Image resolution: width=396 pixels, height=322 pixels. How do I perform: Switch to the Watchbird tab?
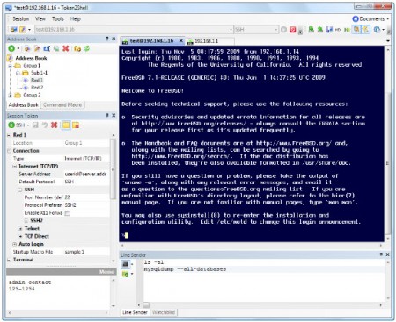[164, 312]
